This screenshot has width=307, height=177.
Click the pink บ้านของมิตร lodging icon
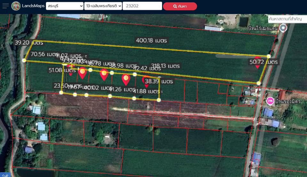270,101
